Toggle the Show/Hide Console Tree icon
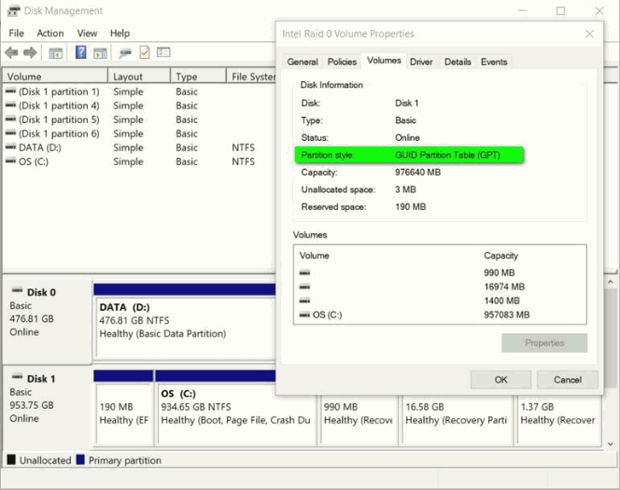Screen dimensions: 620x490 pyautogui.click(x=56, y=53)
